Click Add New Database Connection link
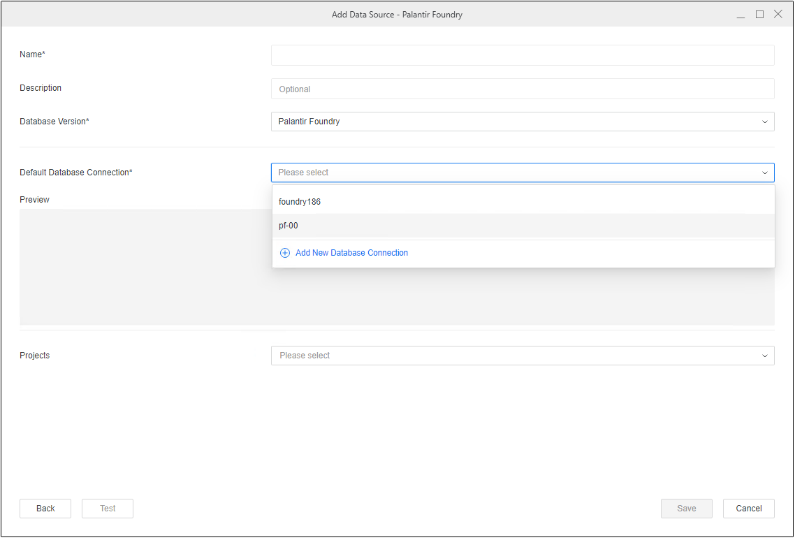795x540 pixels. pos(351,252)
